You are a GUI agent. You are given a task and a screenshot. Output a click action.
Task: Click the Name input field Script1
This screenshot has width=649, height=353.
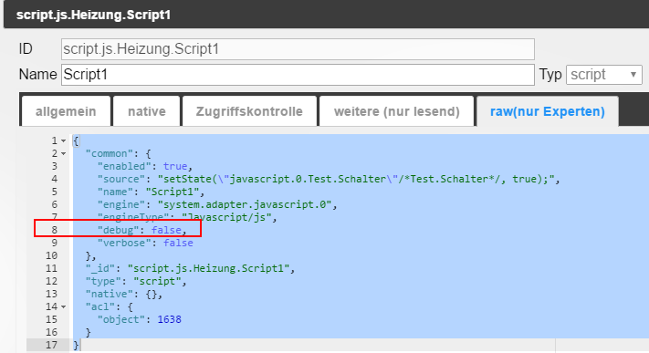coord(298,75)
